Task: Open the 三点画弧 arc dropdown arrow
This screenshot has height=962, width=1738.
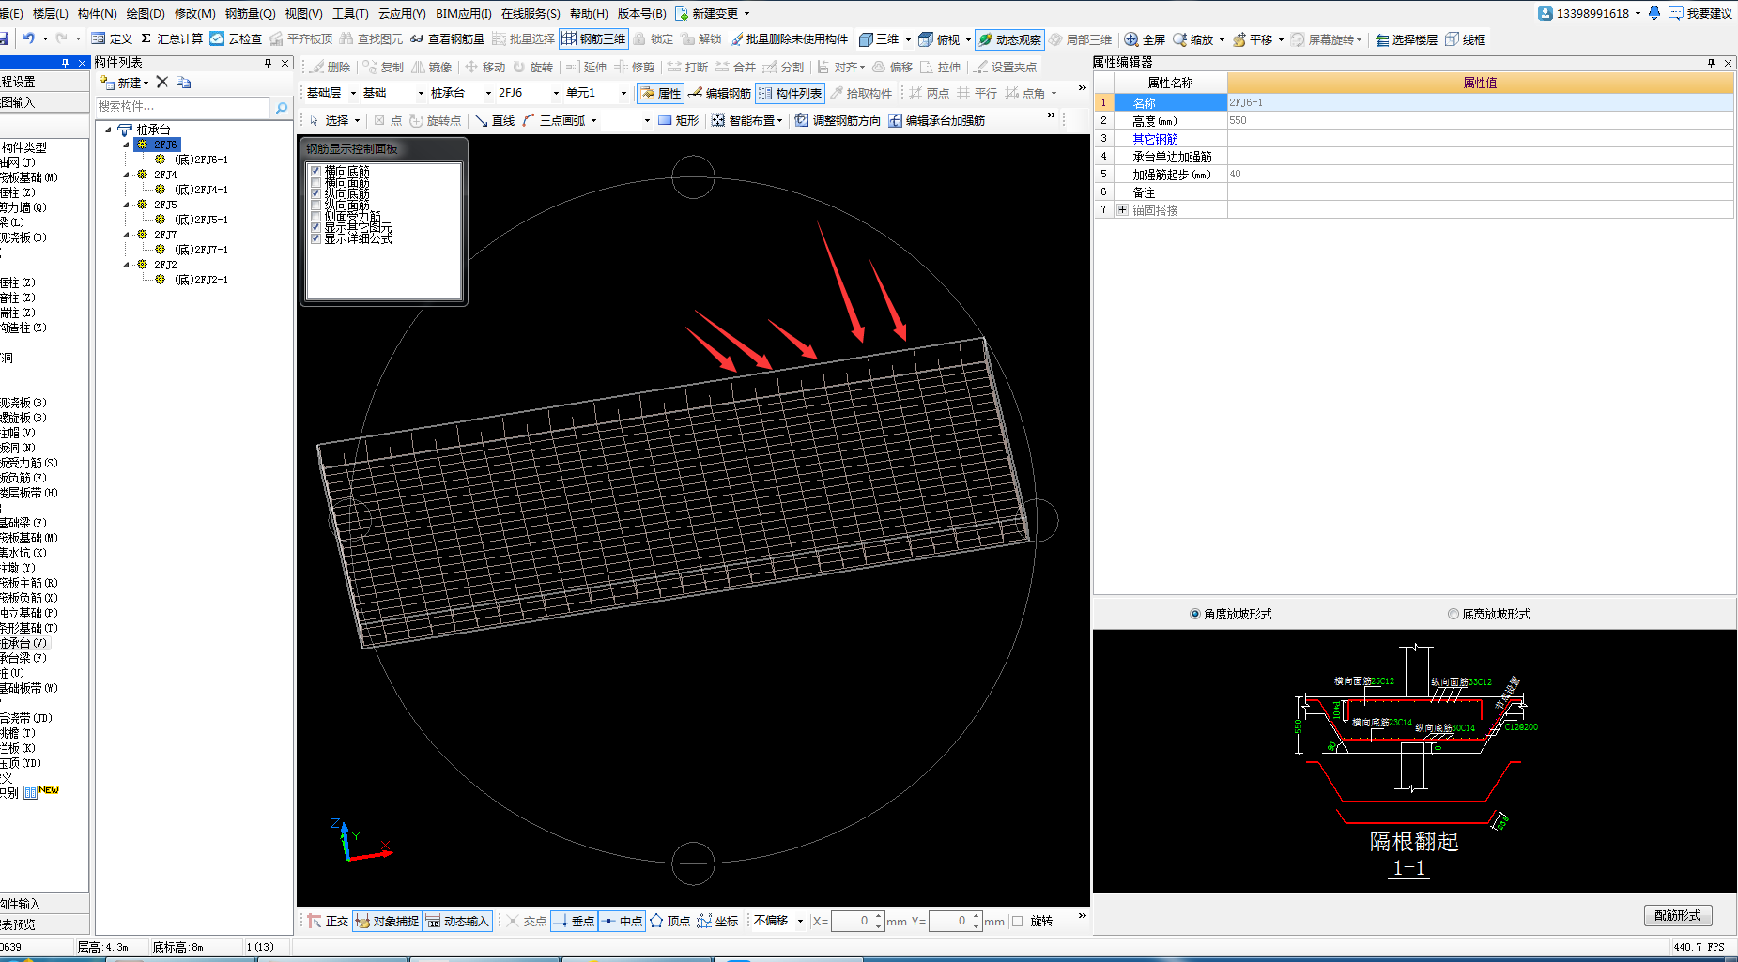Action: [593, 120]
